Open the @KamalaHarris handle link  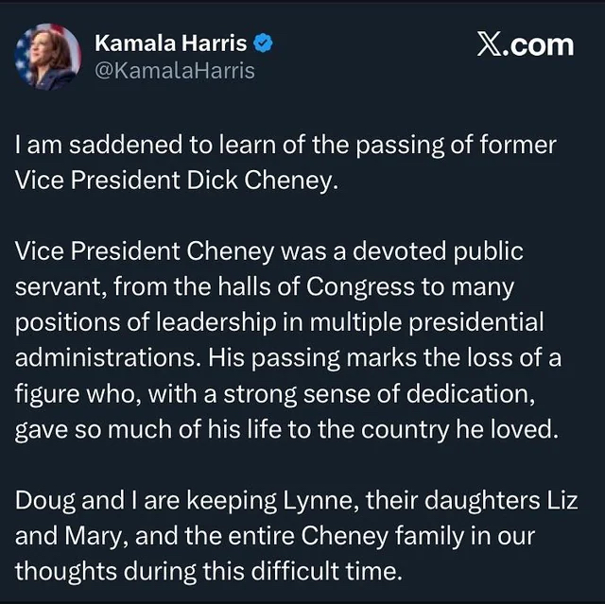(175, 70)
